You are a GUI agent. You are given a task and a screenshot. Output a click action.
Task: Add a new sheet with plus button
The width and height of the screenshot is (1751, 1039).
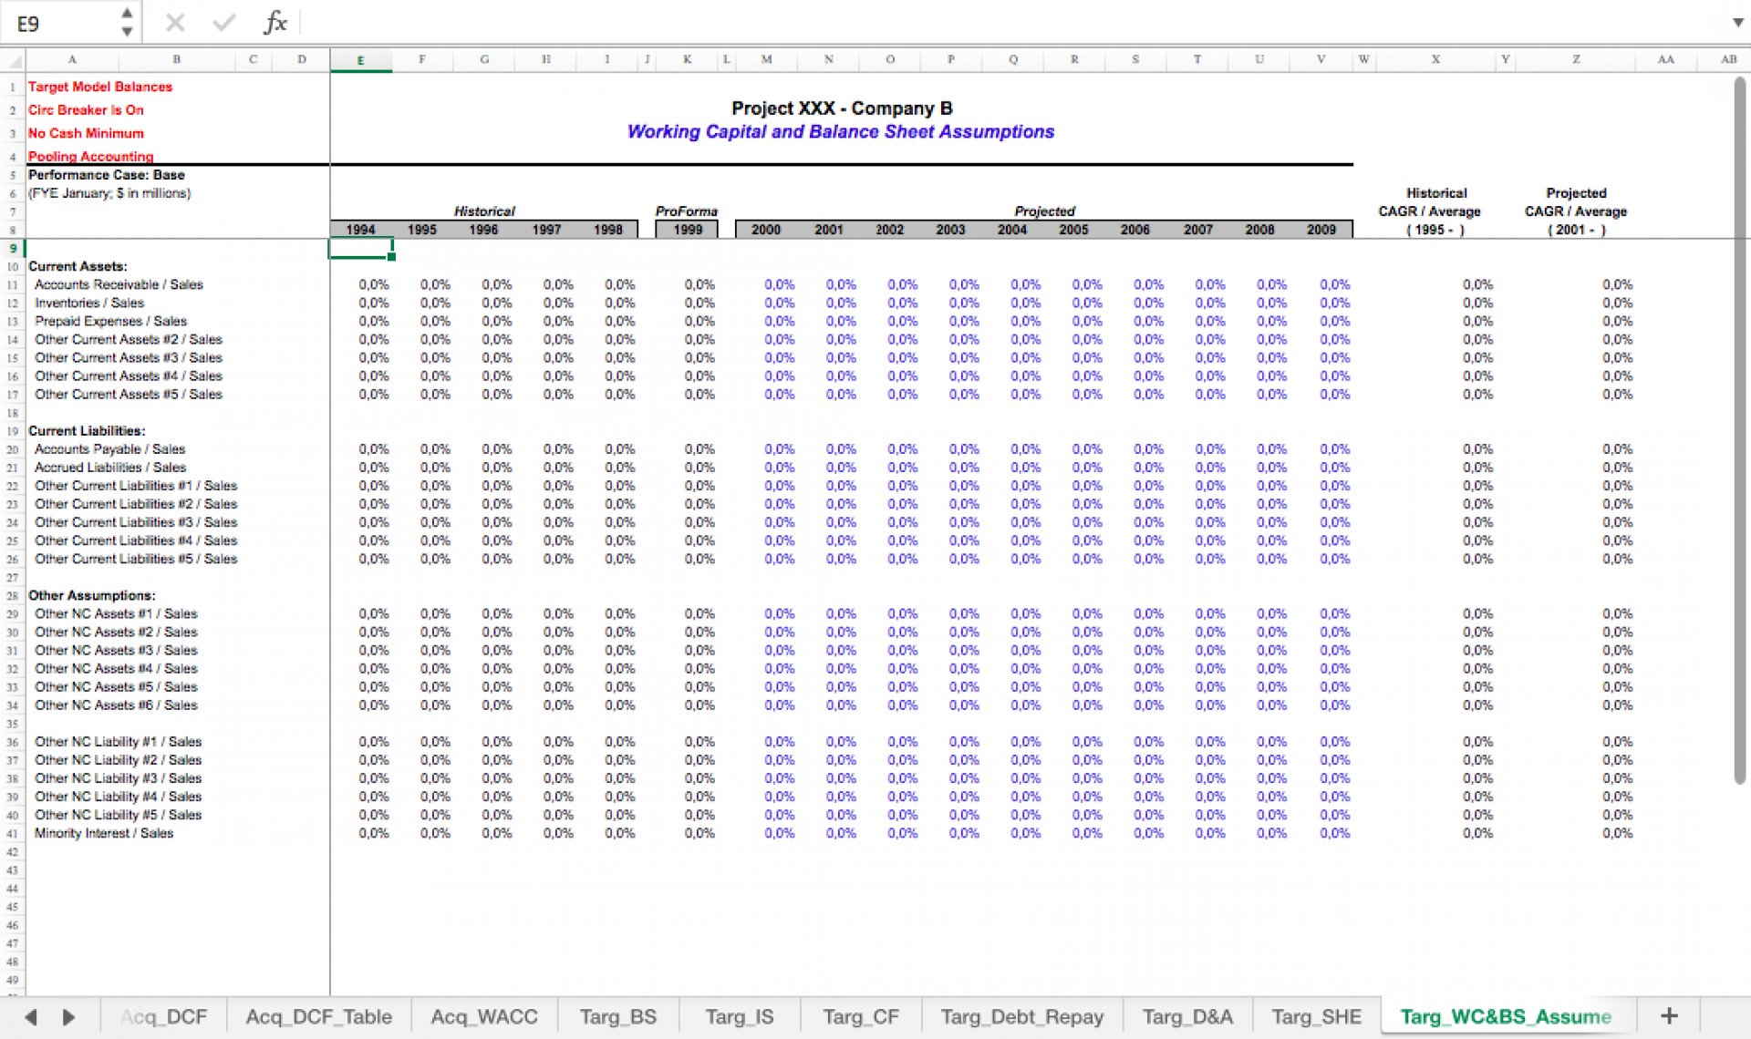pyautogui.click(x=1669, y=1016)
